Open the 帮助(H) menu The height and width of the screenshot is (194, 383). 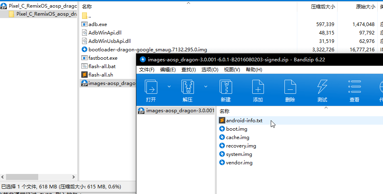coord(254,70)
